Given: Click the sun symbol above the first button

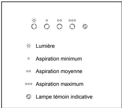Looking at the screenshot, I should click(x=34, y=20).
